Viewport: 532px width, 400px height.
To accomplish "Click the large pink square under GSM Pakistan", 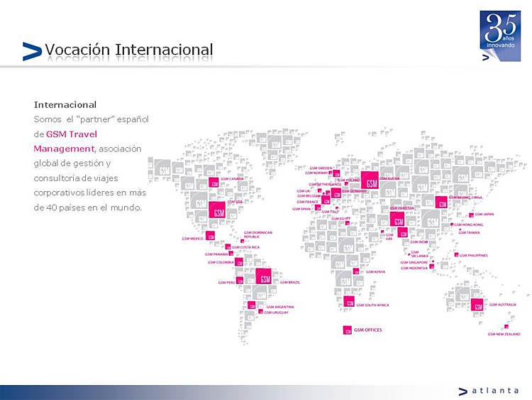I will pos(397,220).
